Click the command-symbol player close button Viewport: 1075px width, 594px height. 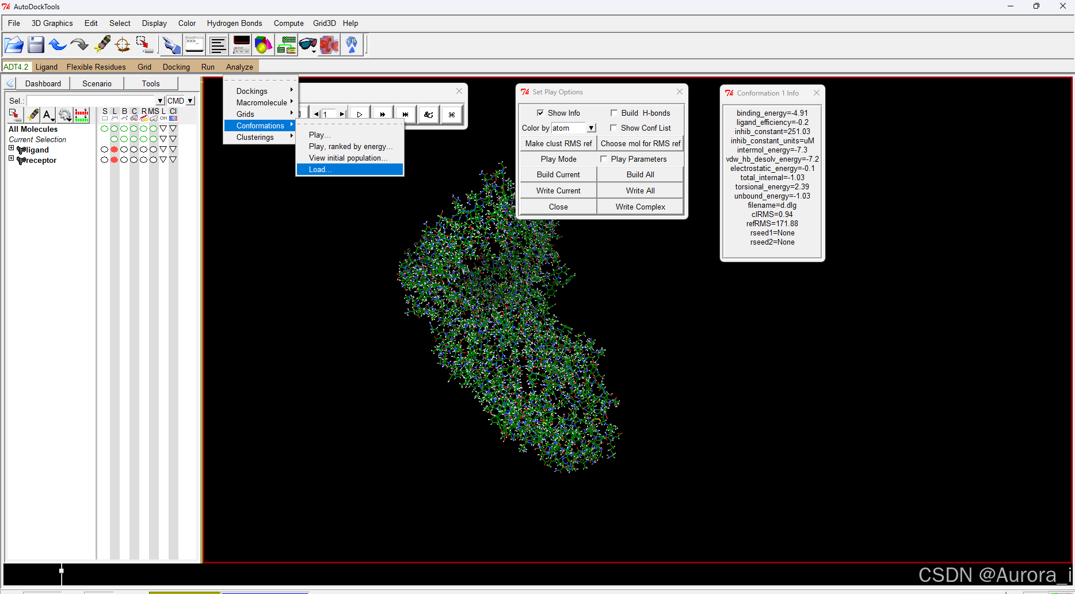pos(452,114)
